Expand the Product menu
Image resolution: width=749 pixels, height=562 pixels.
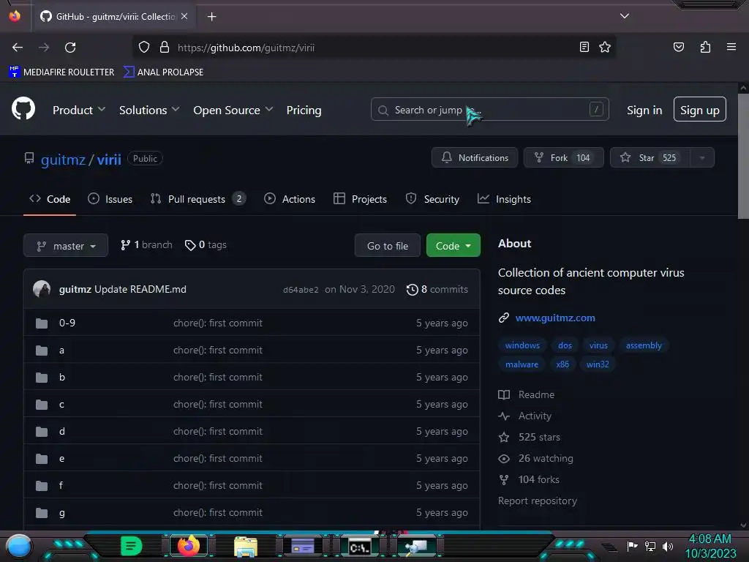(79, 110)
